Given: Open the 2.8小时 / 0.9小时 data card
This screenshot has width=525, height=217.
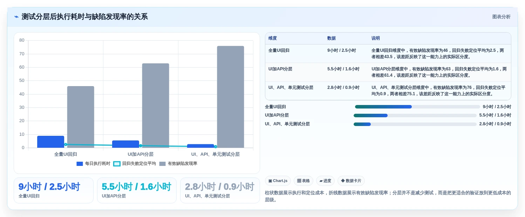Looking at the screenshot, I should click(x=220, y=190).
